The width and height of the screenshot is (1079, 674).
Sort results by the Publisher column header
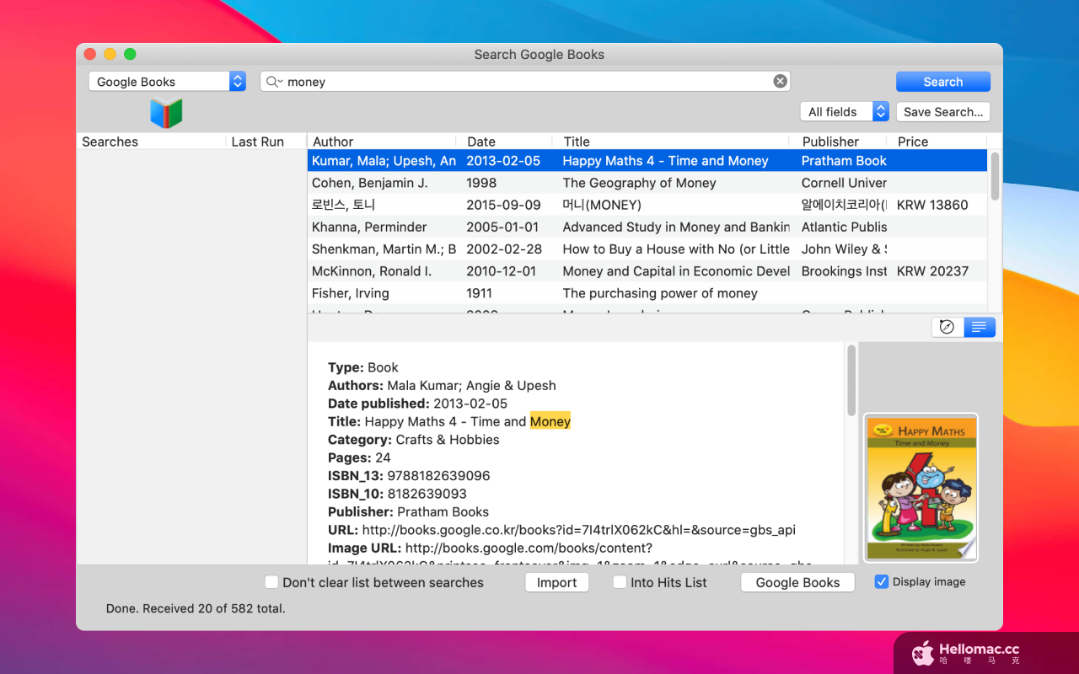pos(838,142)
